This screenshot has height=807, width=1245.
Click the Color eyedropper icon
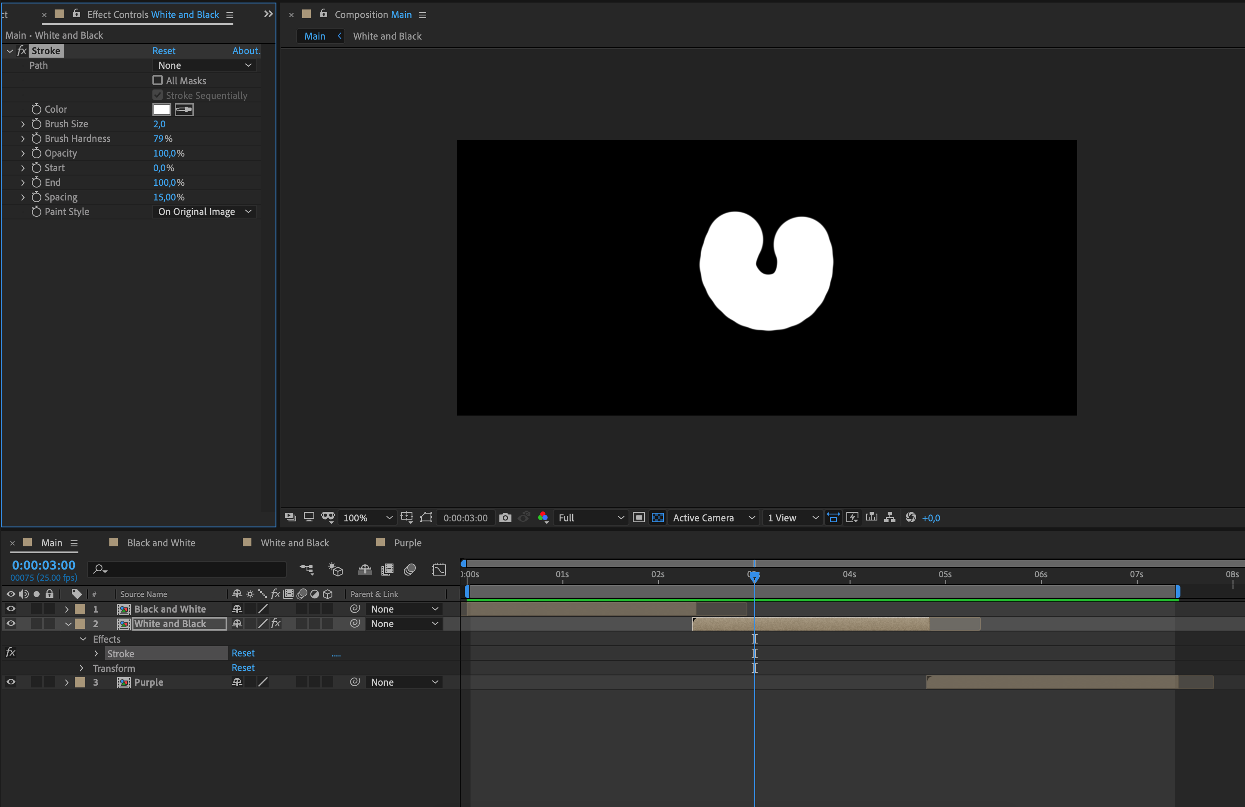[x=184, y=109]
